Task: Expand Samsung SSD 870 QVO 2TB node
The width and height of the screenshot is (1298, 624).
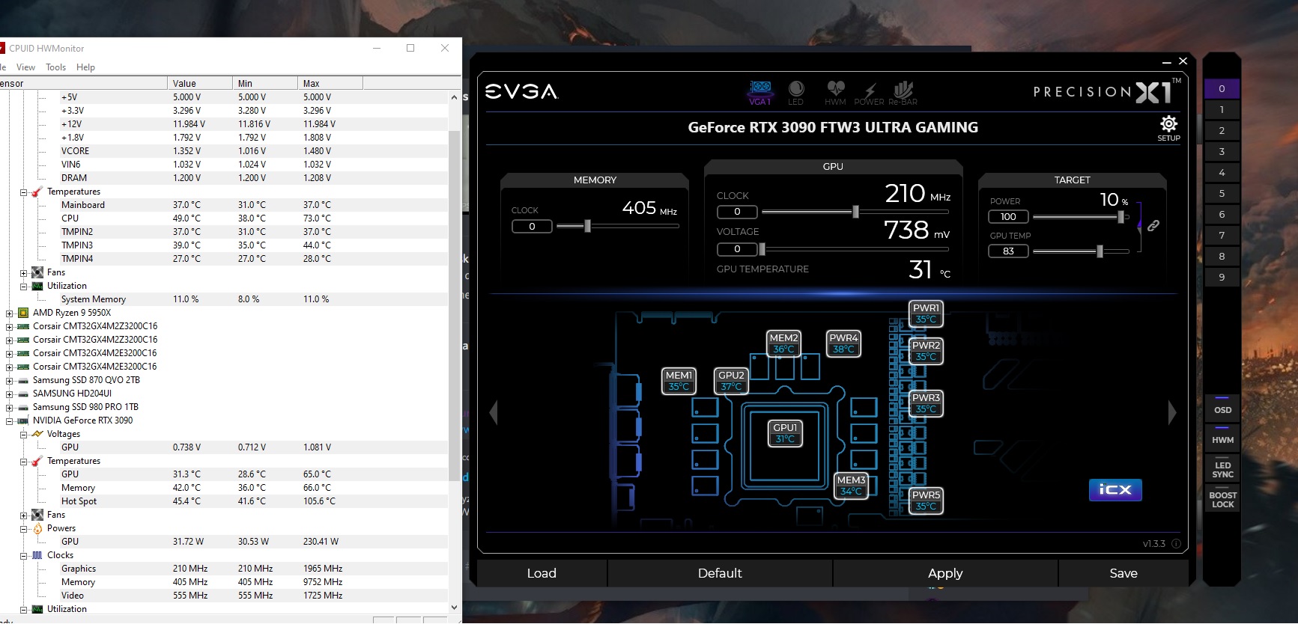Action: pyautogui.click(x=10, y=381)
